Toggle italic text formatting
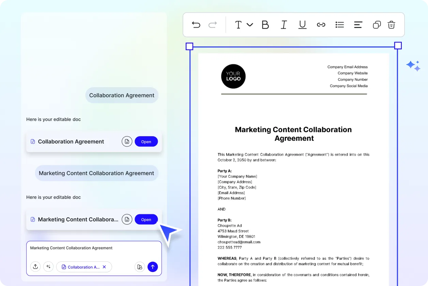428x286 pixels. (x=284, y=25)
